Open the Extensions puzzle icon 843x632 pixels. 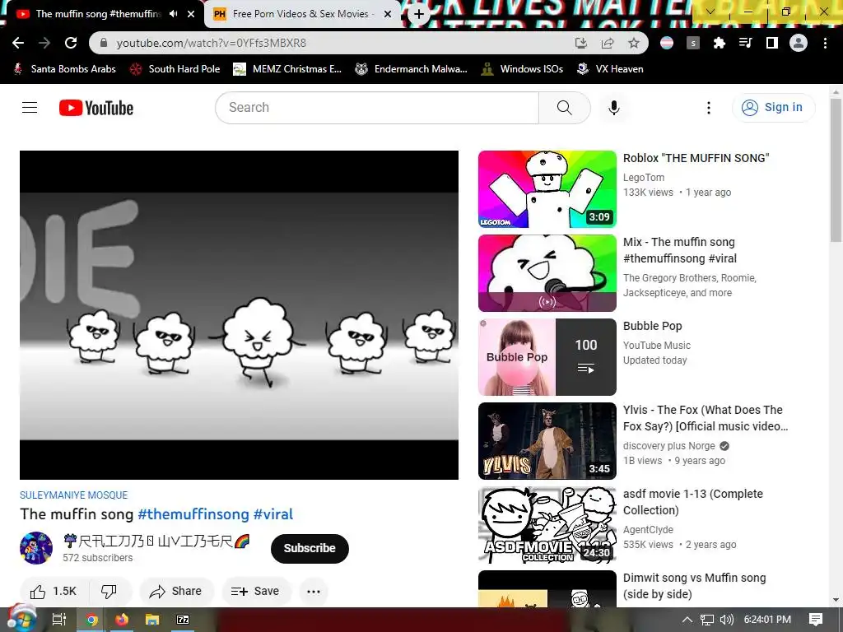(720, 43)
